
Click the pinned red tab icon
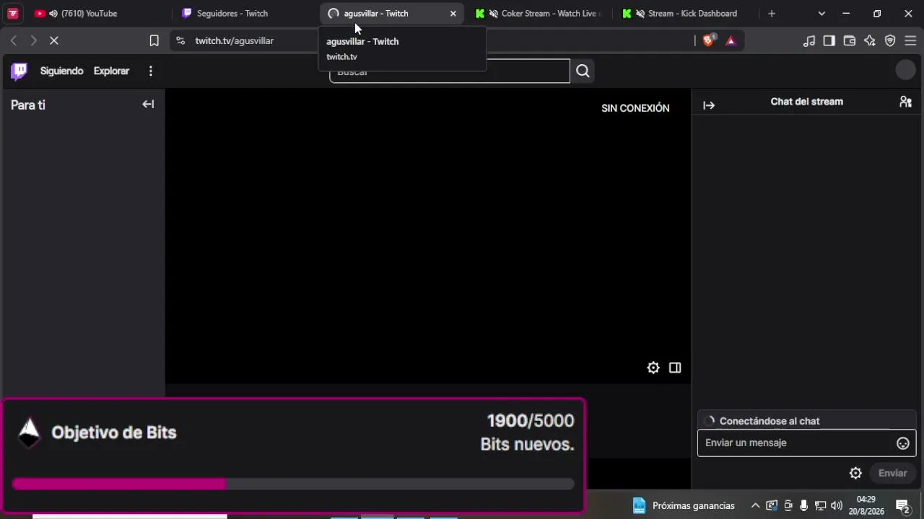point(12,13)
